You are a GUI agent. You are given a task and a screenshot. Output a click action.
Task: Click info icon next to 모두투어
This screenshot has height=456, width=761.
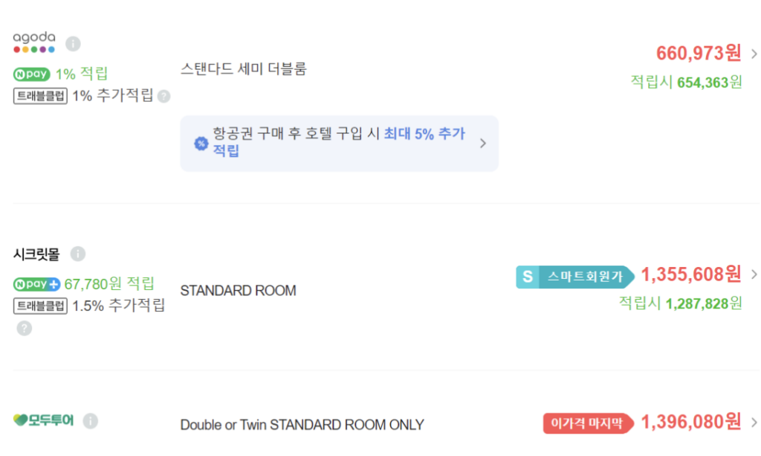point(91,422)
